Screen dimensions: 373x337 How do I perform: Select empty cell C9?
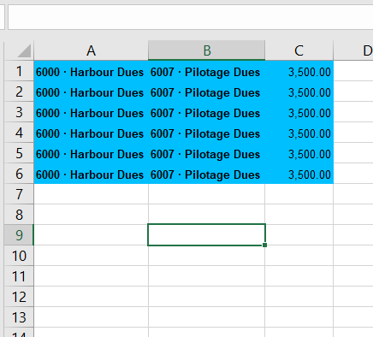299,235
